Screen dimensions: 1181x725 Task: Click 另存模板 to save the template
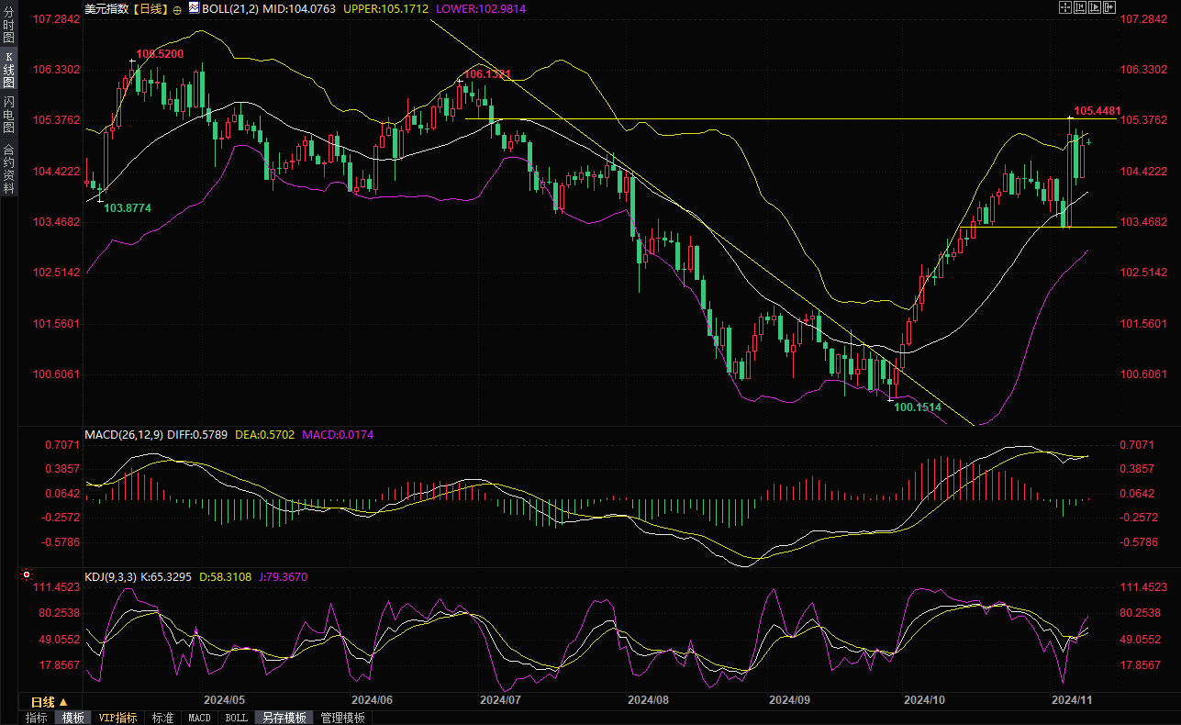pos(284,718)
